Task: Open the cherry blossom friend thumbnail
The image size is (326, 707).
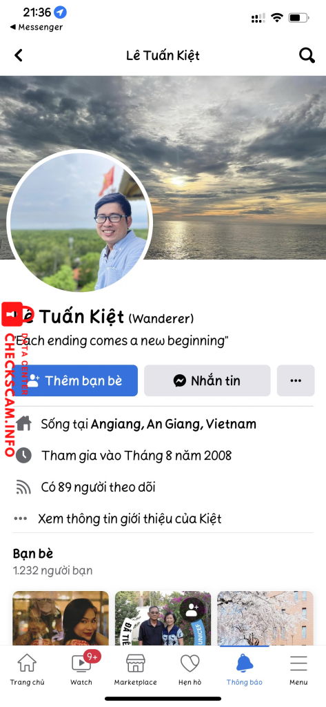Action: point(265,618)
